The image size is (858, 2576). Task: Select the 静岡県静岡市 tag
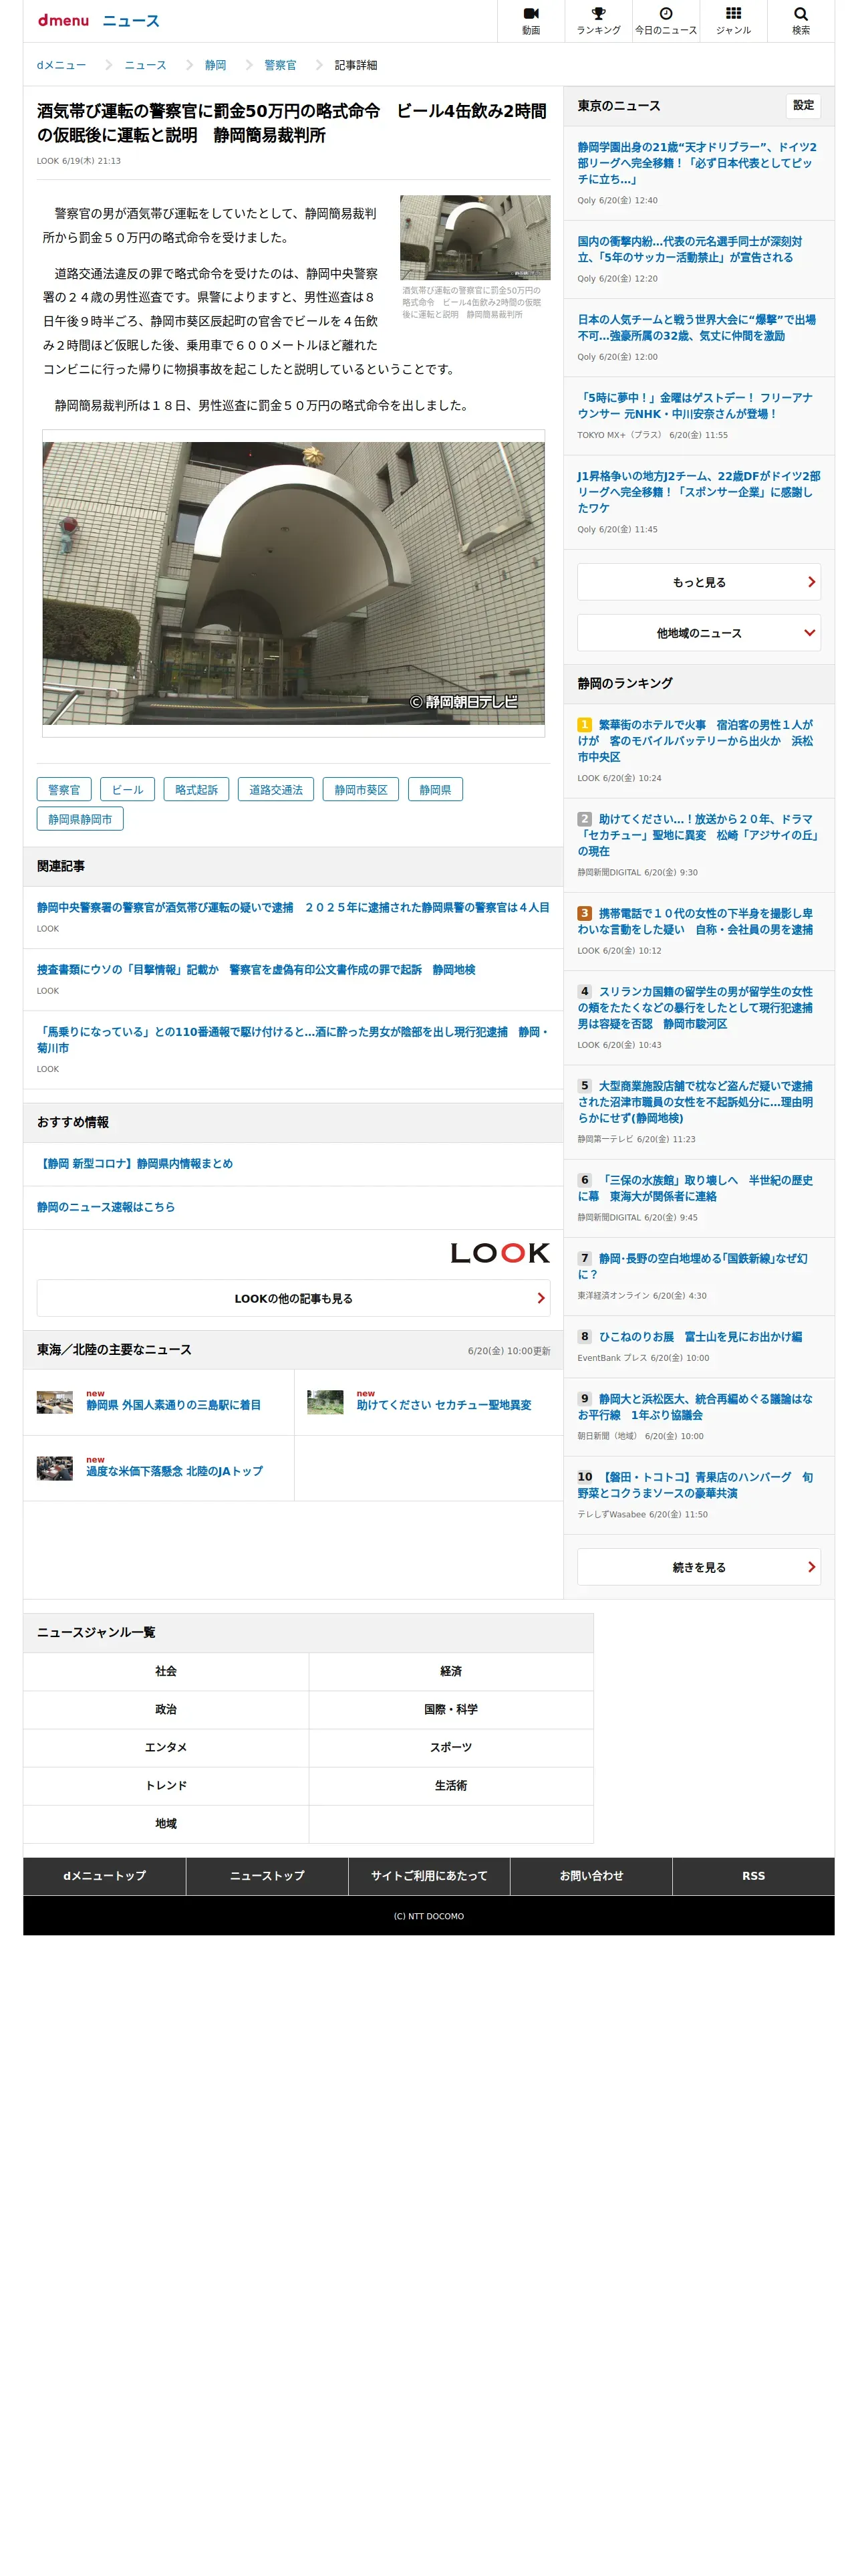coord(80,818)
